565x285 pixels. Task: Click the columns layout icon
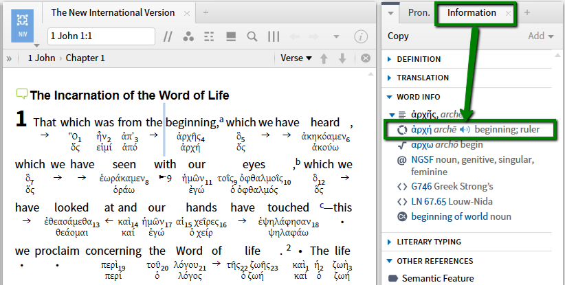click(274, 36)
